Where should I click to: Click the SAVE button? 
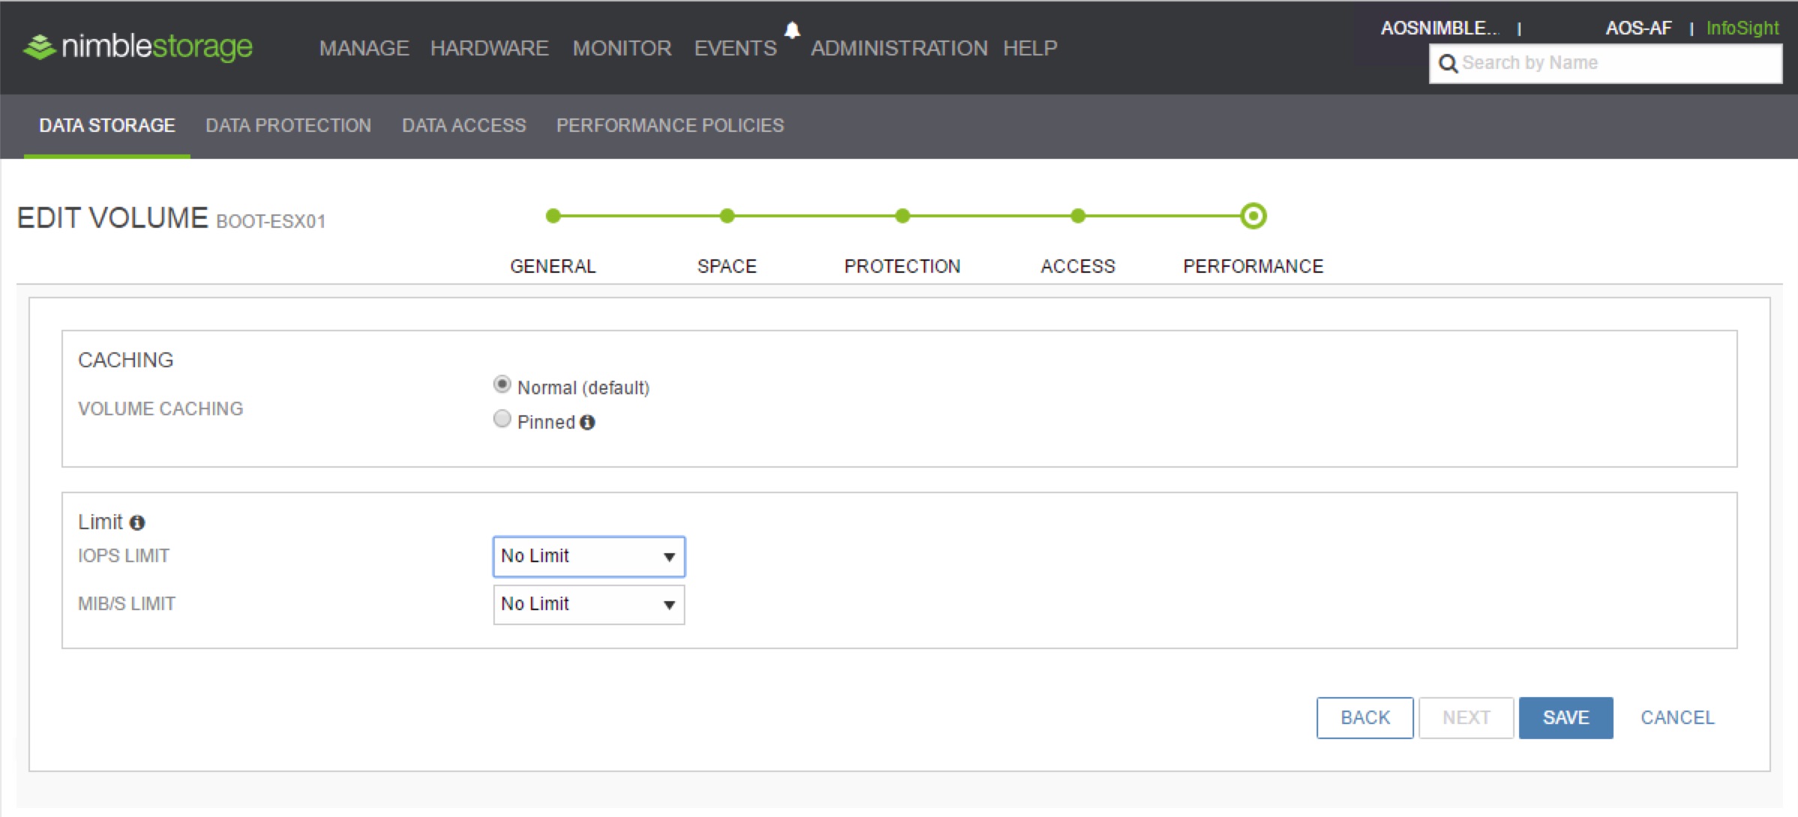tap(1566, 719)
